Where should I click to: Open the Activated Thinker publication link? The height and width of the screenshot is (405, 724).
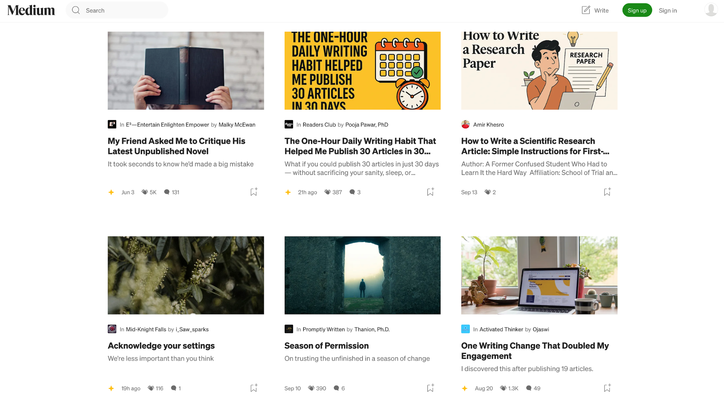pos(501,329)
